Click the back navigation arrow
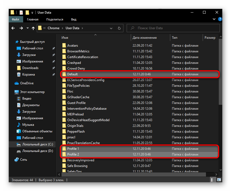The height and width of the screenshot is (191, 231). click(13, 28)
